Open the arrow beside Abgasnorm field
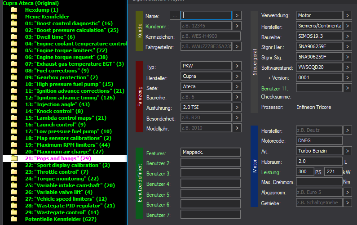Screen dimensions: 357x225 point(348,192)
